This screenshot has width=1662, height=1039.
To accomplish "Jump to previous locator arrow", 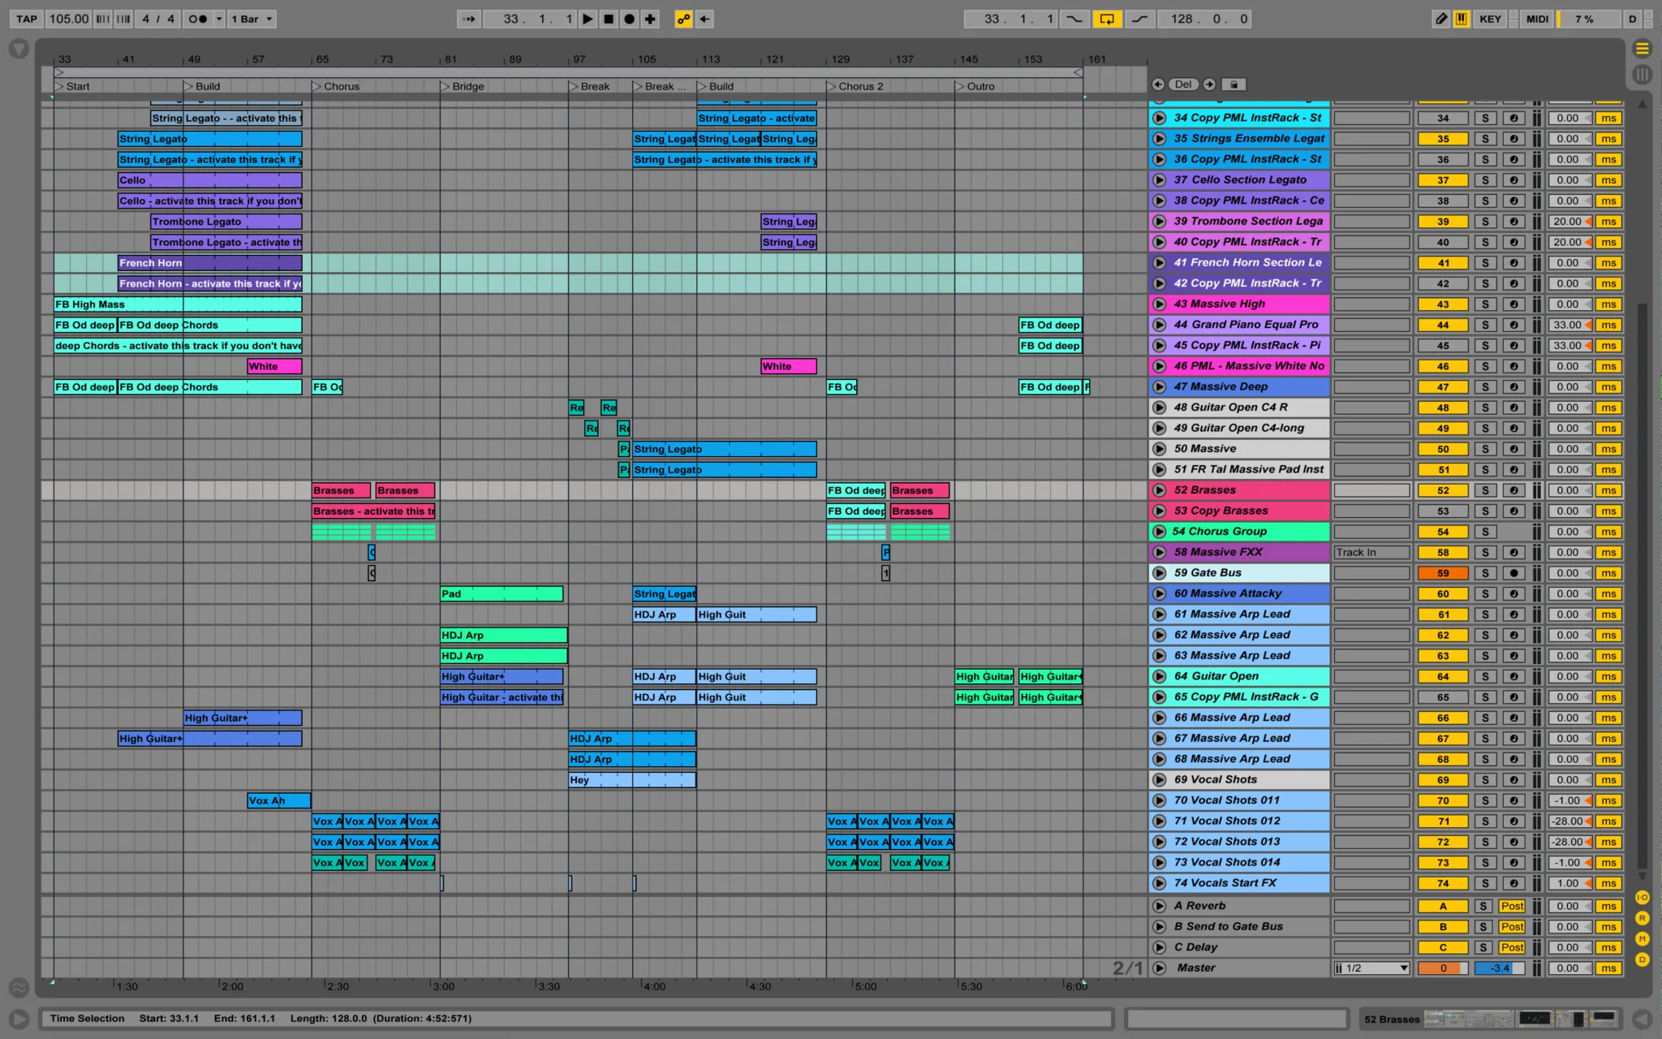I will (1158, 84).
